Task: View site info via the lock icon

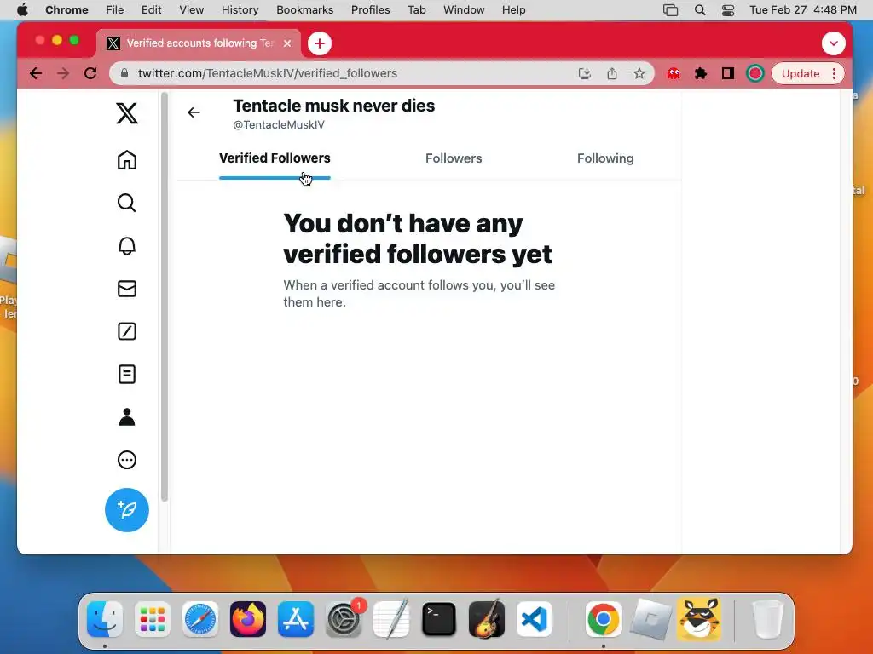Action: pyautogui.click(x=124, y=73)
